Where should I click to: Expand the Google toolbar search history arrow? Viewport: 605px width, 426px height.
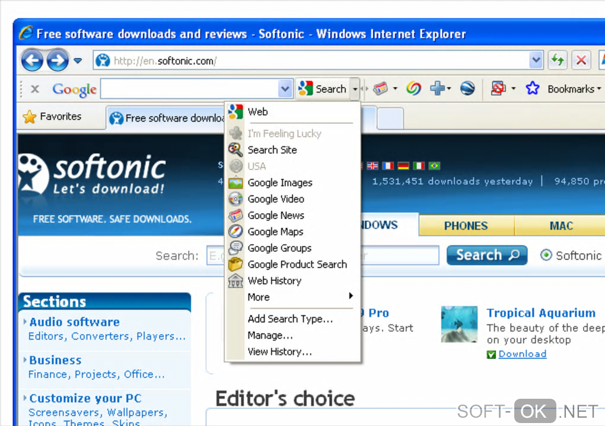pos(285,89)
